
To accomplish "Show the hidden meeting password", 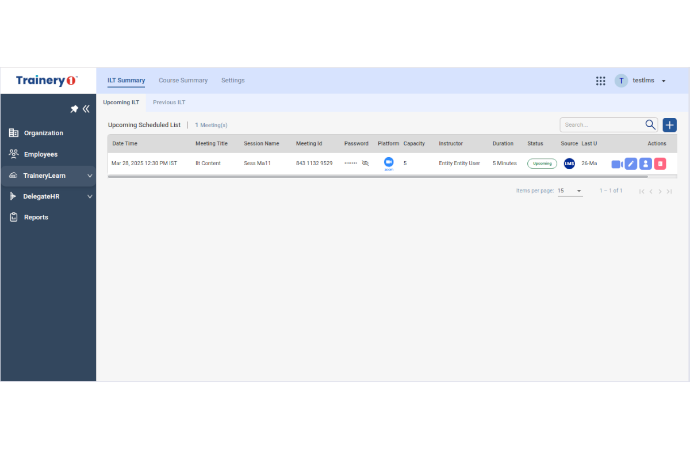I will coord(365,163).
